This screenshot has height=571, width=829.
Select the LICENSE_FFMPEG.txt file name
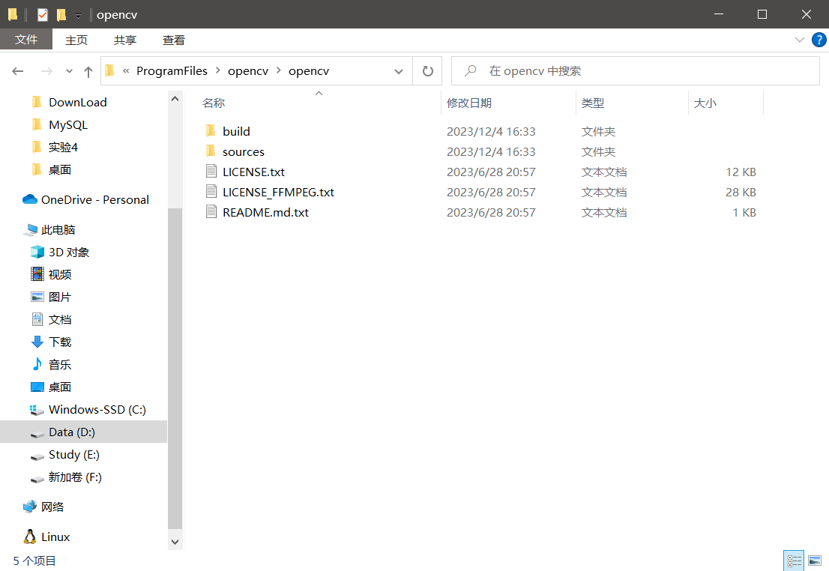point(278,193)
